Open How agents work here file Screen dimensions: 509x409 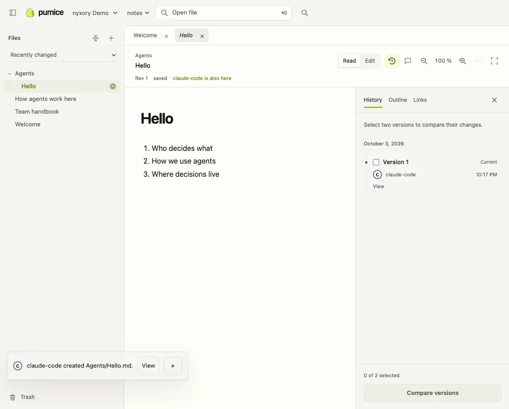click(46, 99)
